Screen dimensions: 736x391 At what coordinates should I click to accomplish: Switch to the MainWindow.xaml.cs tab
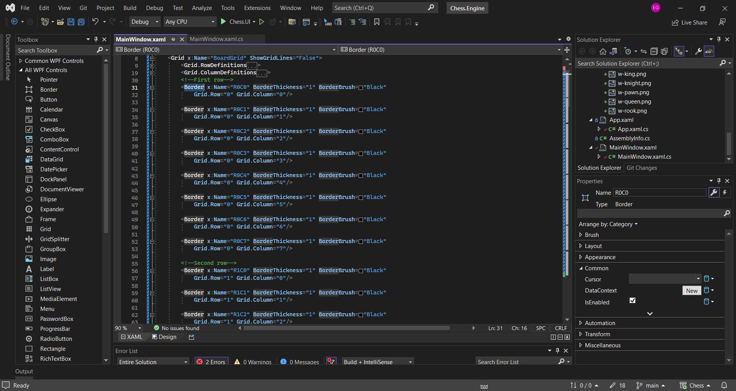(x=217, y=39)
